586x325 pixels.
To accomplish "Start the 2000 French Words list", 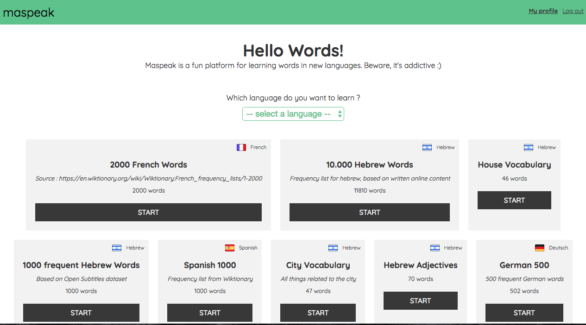I will pyautogui.click(x=148, y=212).
